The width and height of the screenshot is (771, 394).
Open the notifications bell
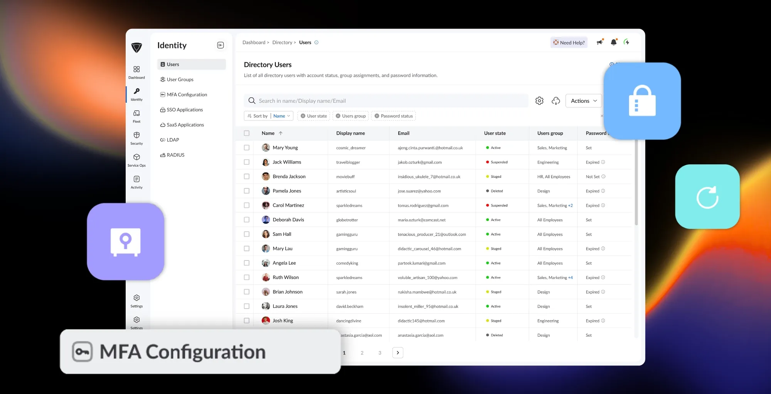click(614, 42)
